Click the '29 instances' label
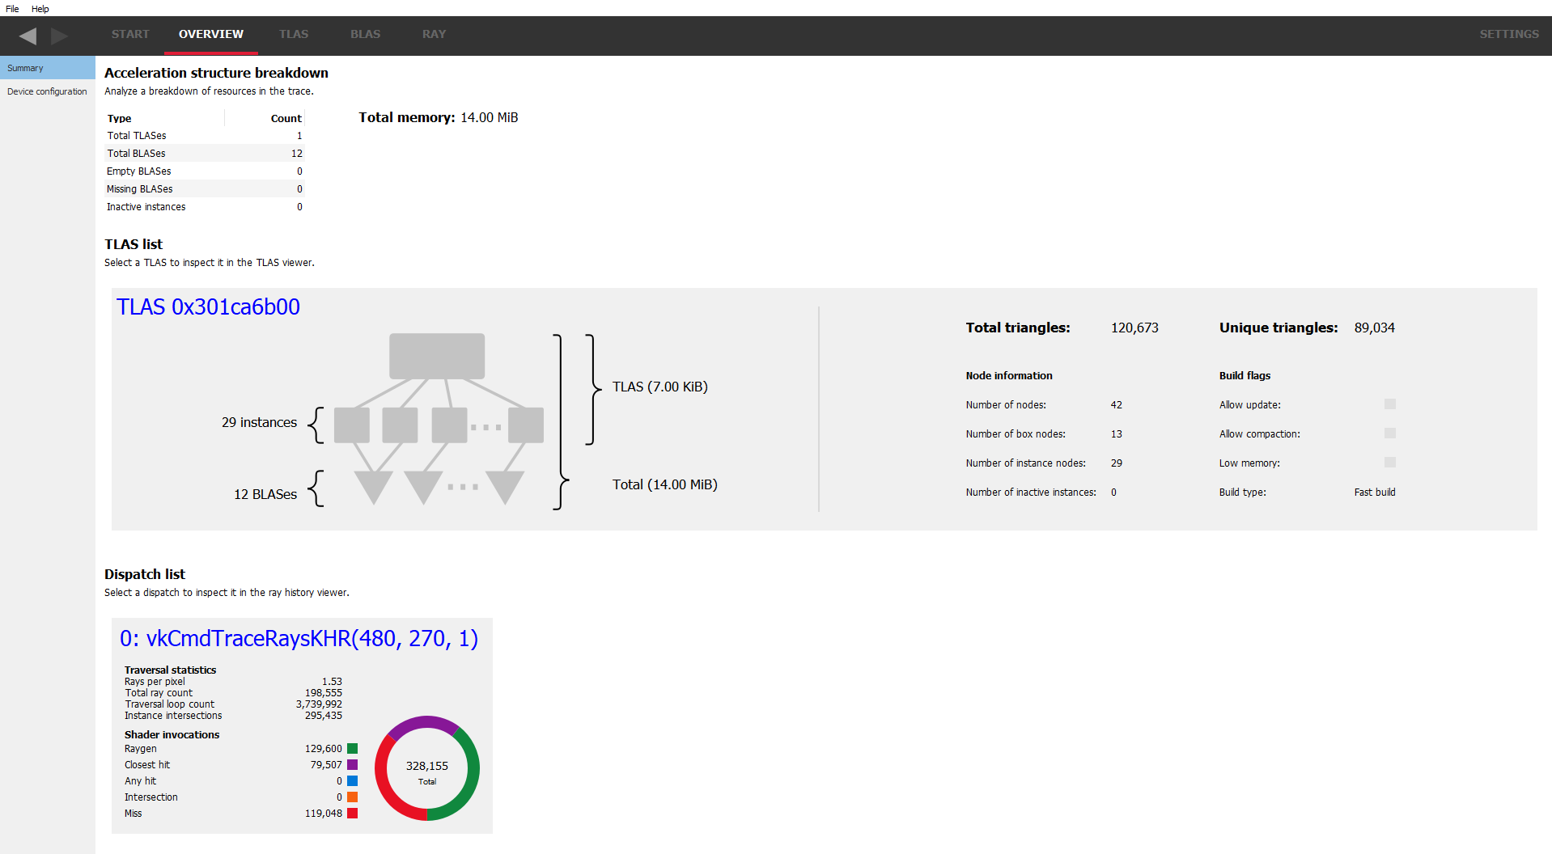Image resolution: width=1552 pixels, height=854 pixels. click(259, 422)
